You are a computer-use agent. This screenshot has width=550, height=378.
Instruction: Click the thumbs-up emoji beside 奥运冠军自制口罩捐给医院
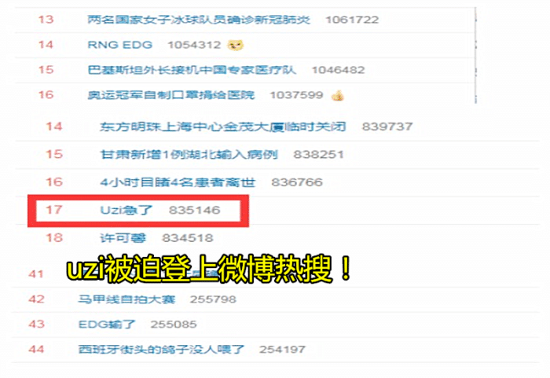338,95
